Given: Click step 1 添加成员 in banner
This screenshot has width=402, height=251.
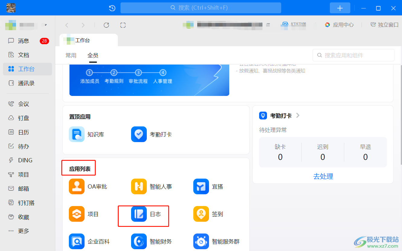Looking at the screenshot, I should tap(90, 77).
